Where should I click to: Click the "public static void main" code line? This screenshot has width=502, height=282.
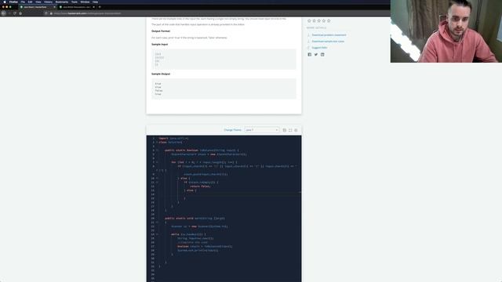pyautogui.click(x=195, y=219)
